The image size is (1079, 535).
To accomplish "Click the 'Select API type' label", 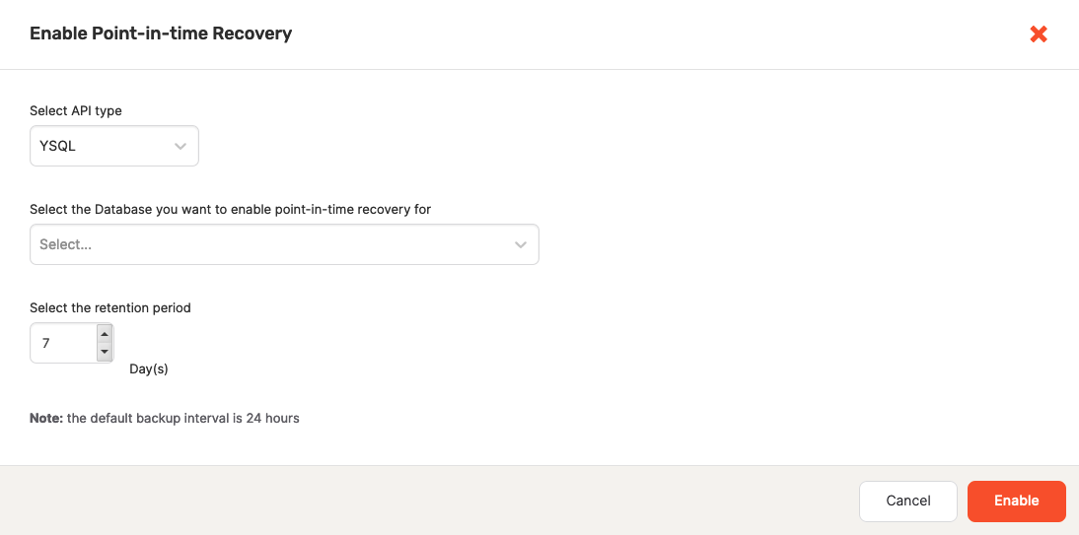I will 76,110.
